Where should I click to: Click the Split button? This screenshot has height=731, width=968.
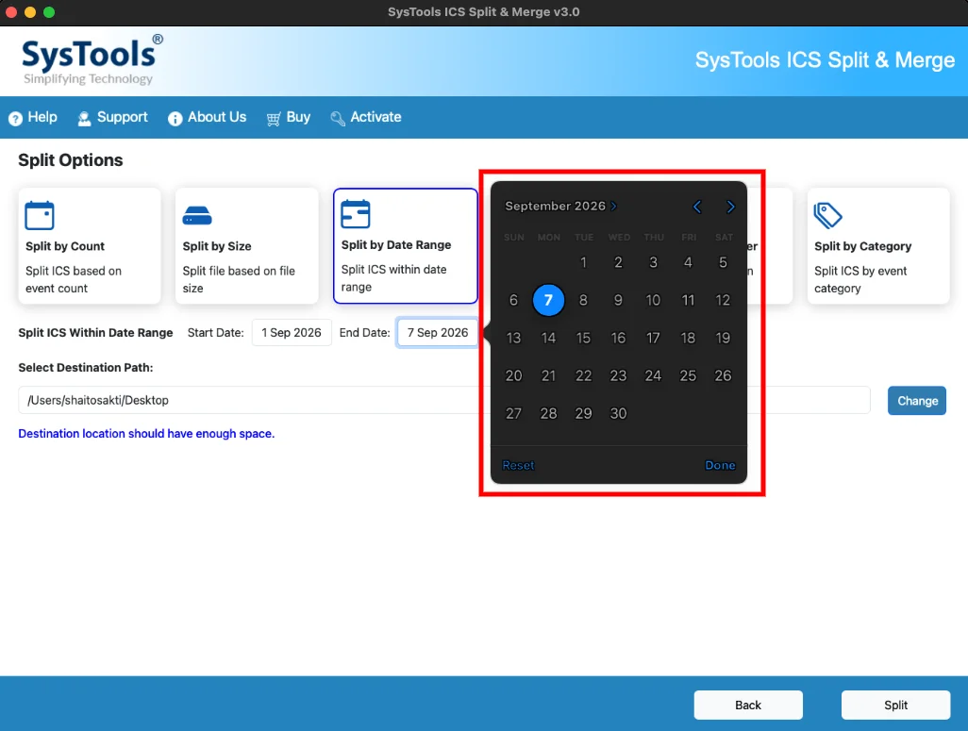coord(895,706)
